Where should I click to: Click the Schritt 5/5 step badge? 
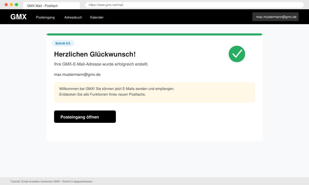click(x=63, y=43)
